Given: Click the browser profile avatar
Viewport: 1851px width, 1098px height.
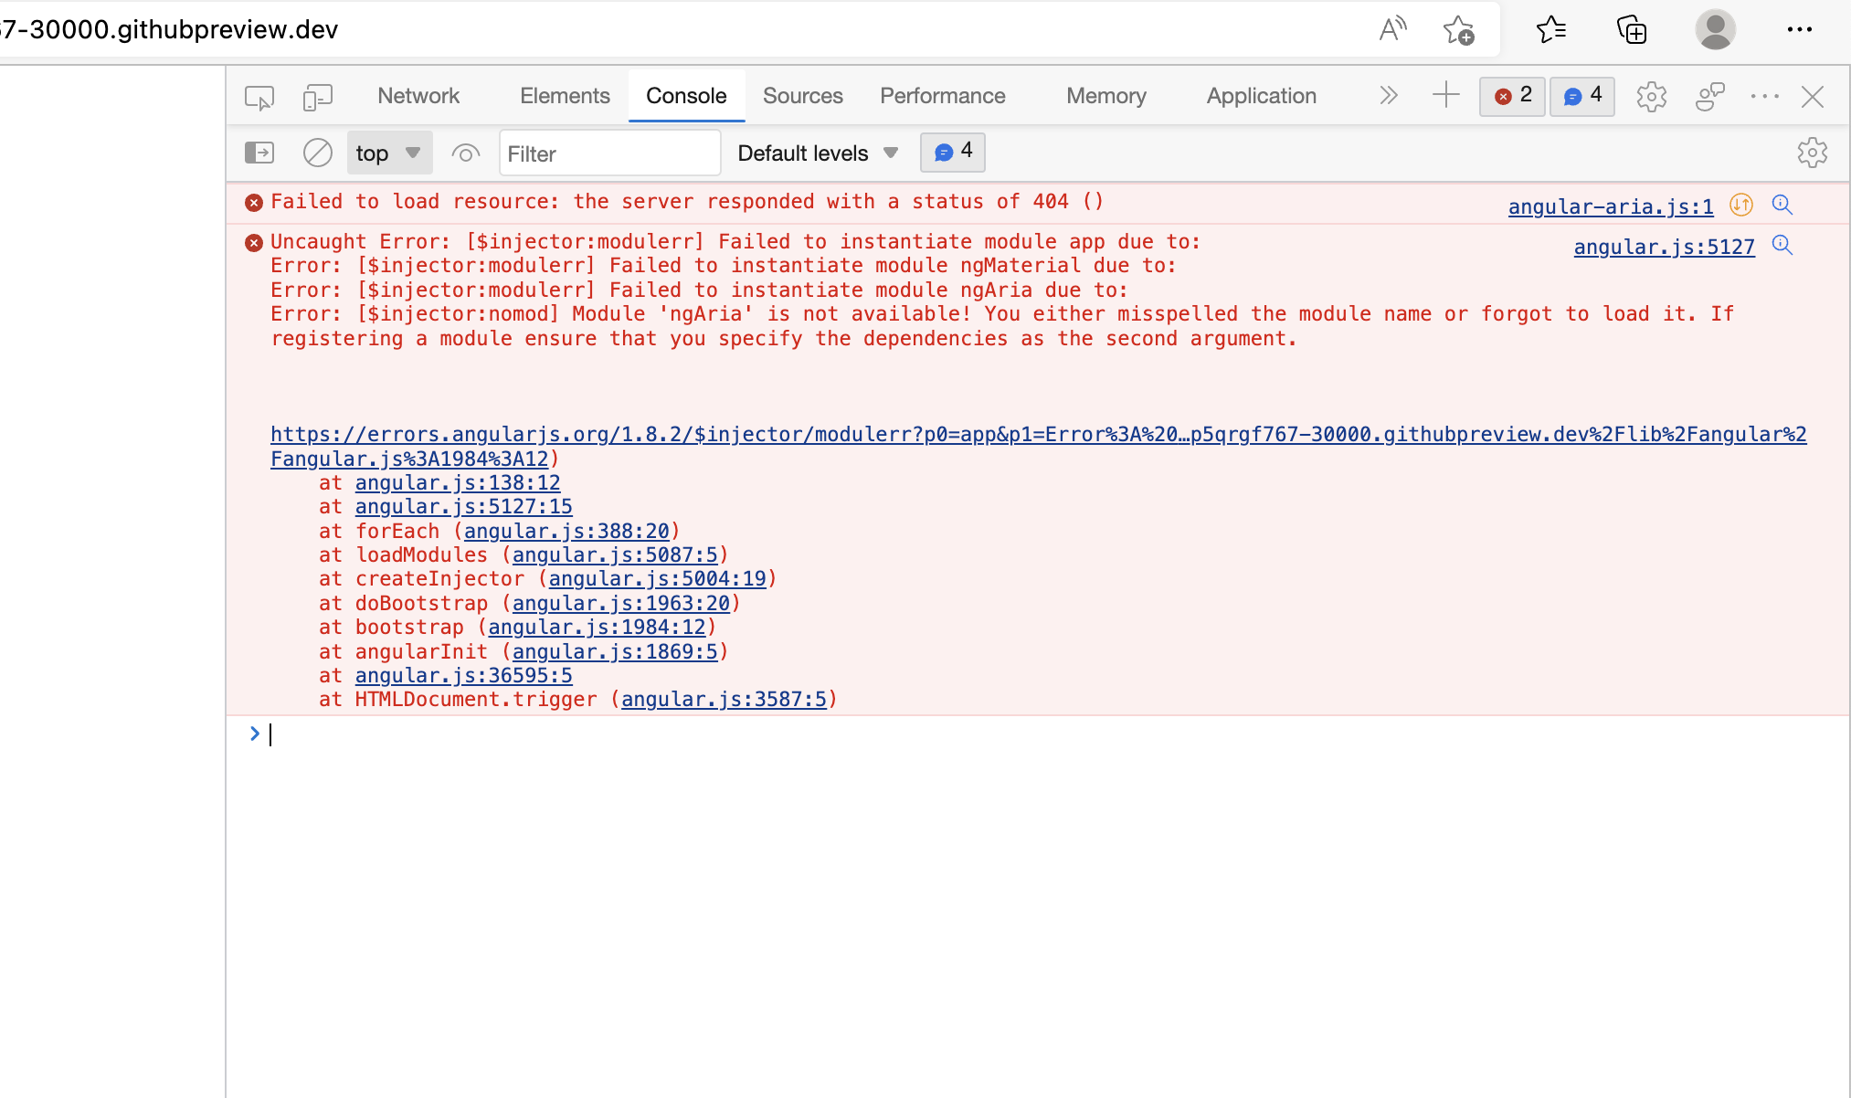Looking at the screenshot, I should (1715, 29).
